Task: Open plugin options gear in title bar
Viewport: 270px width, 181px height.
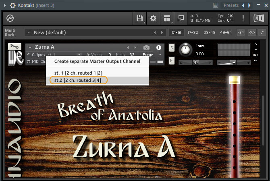Action: (12, 5)
